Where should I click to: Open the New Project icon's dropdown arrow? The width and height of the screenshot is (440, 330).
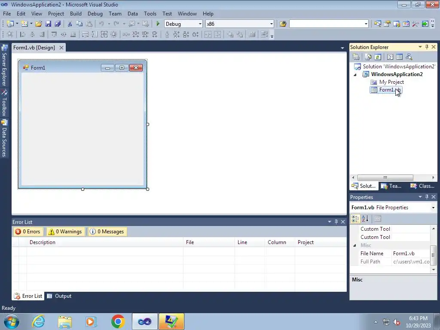click(17, 24)
